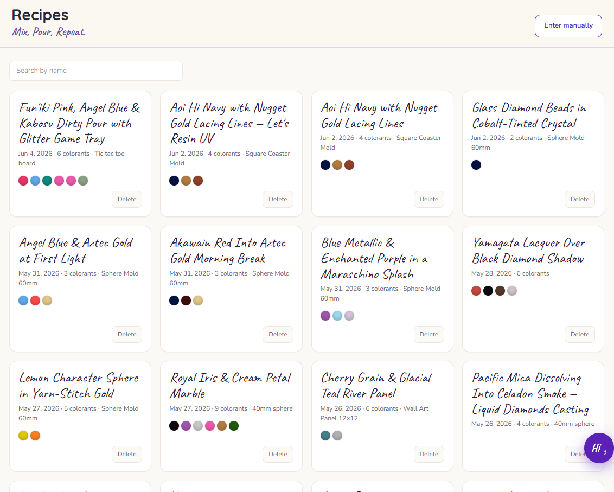Click orange swatch on Lemon Character Sphere card
The width and height of the screenshot is (614, 492).
(35, 436)
